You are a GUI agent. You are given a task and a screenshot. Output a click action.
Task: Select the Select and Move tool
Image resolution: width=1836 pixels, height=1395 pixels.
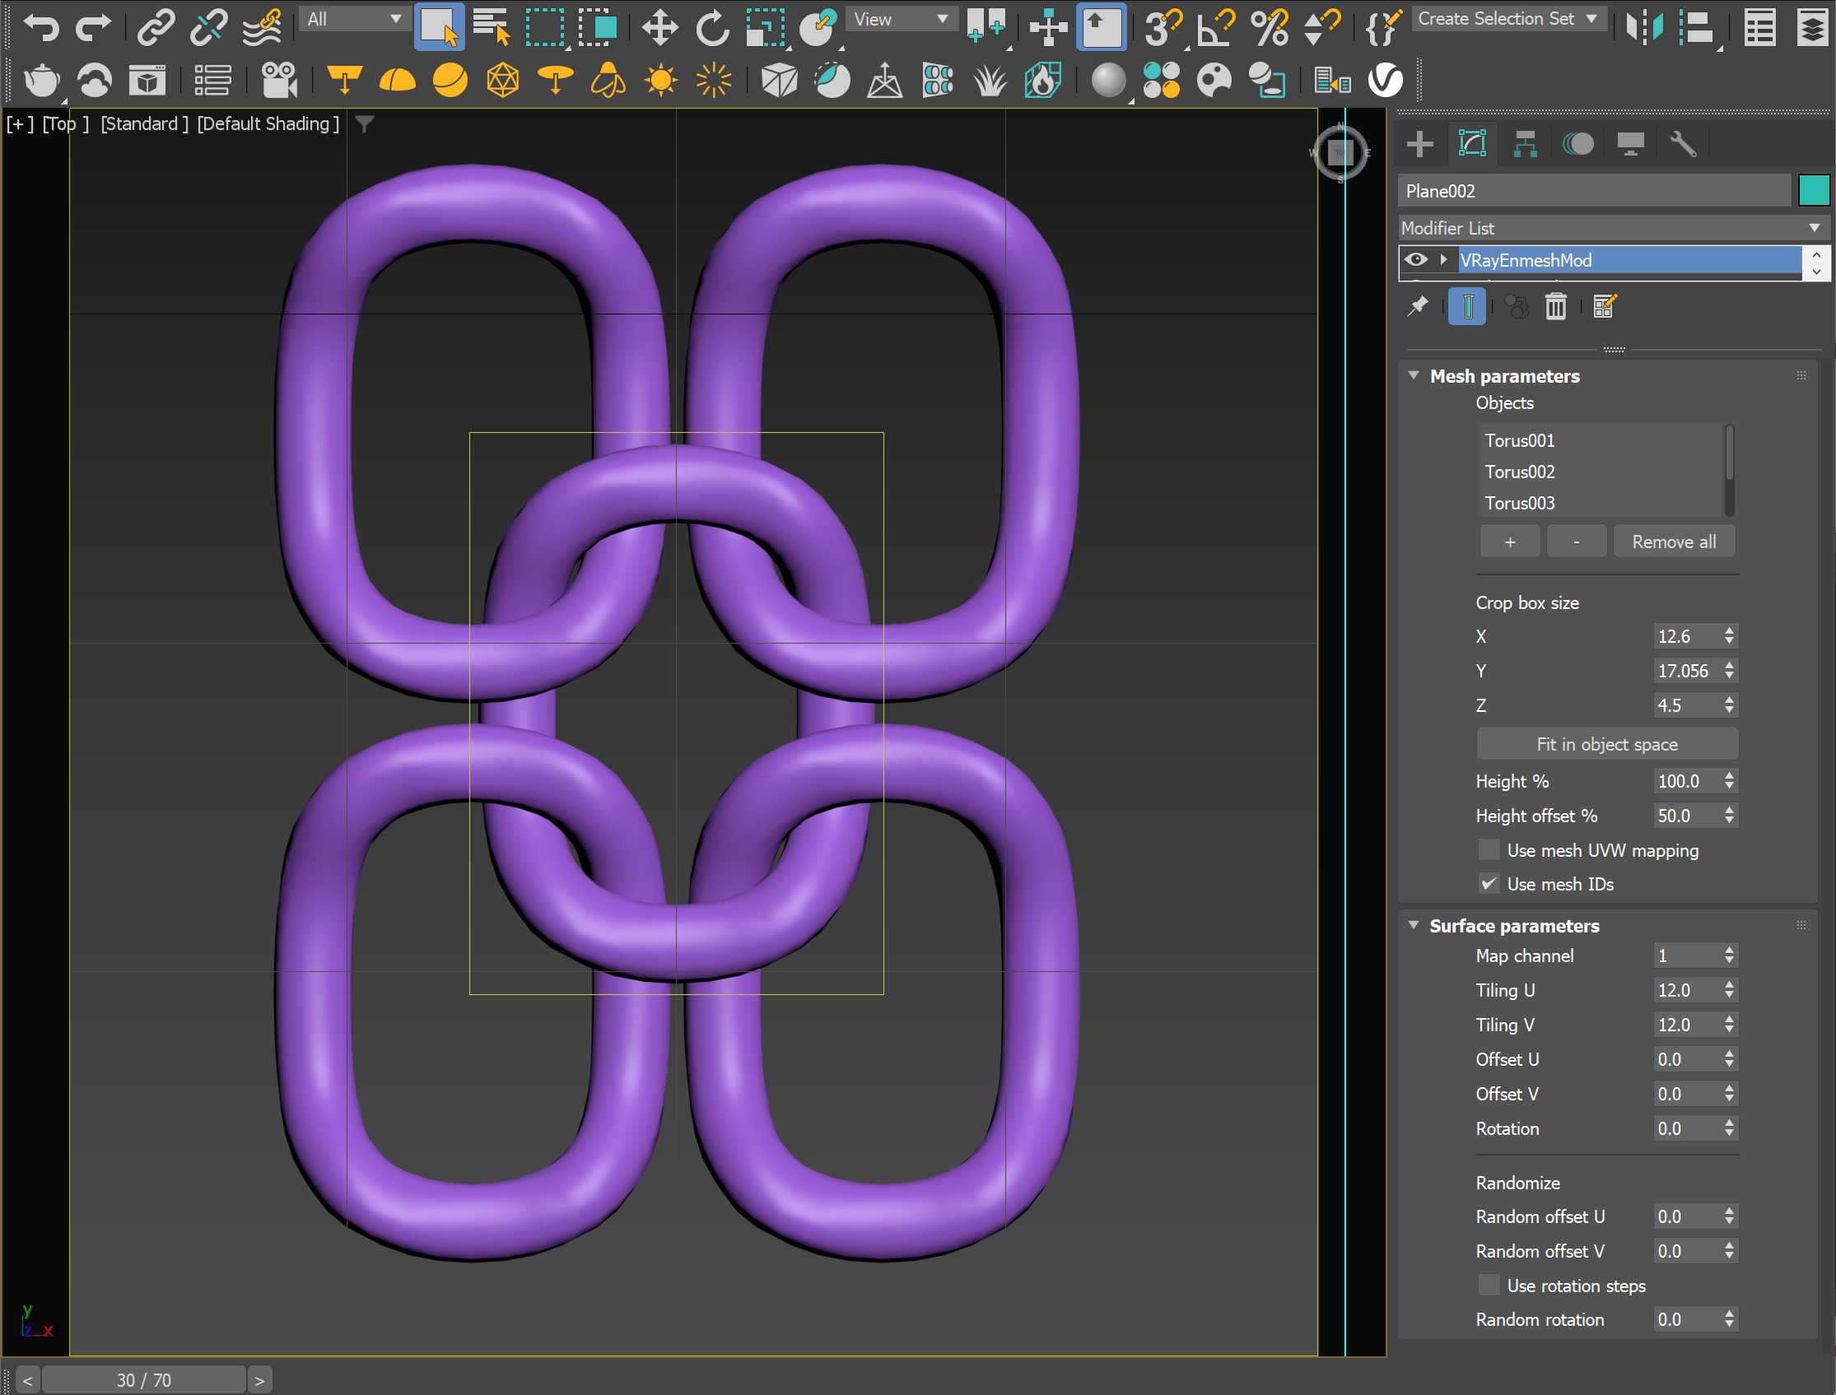click(659, 26)
